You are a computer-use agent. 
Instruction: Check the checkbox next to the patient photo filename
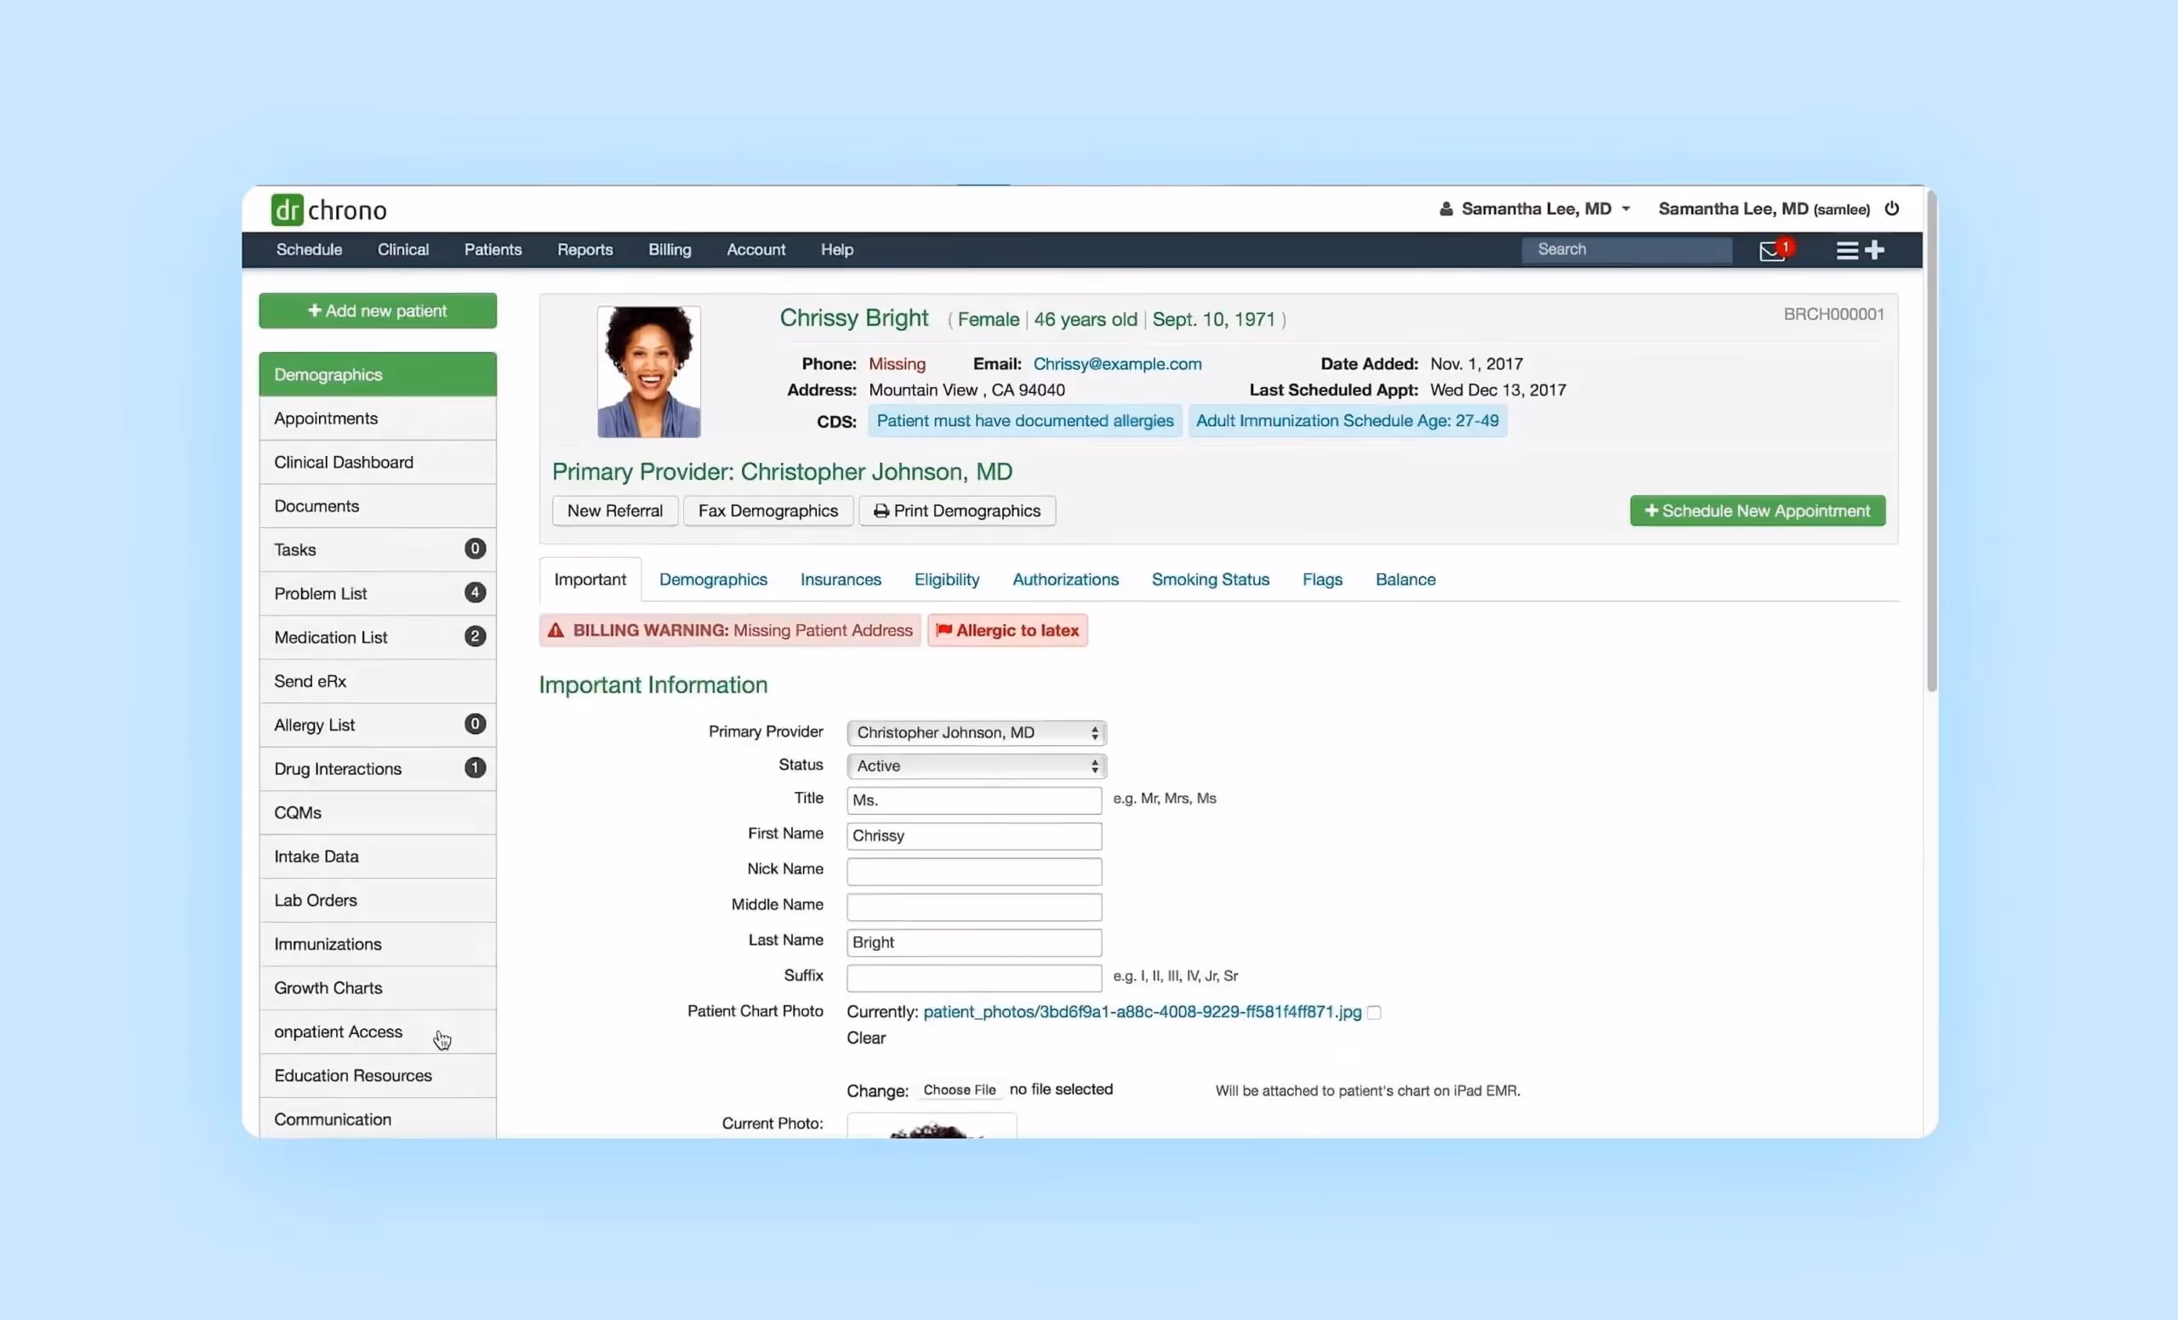(1374, 1012)
